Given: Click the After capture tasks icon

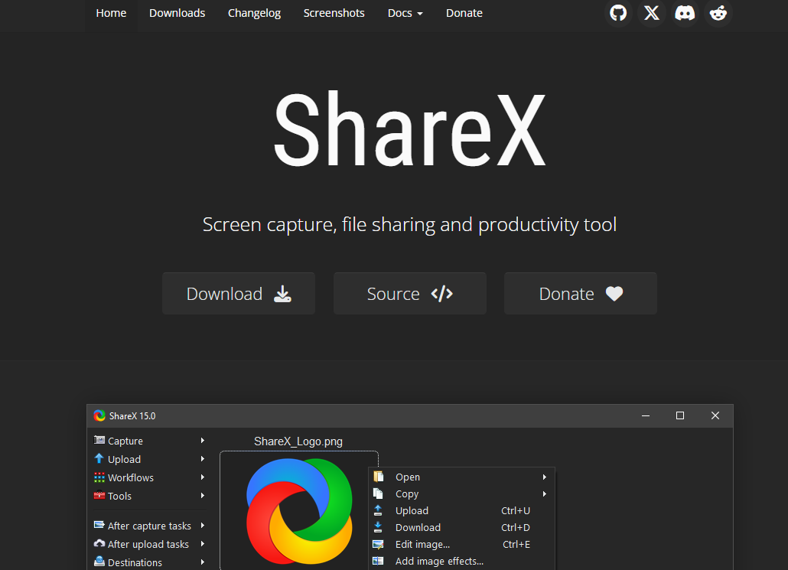Looking at the screenshot, I should pos(99,526).
